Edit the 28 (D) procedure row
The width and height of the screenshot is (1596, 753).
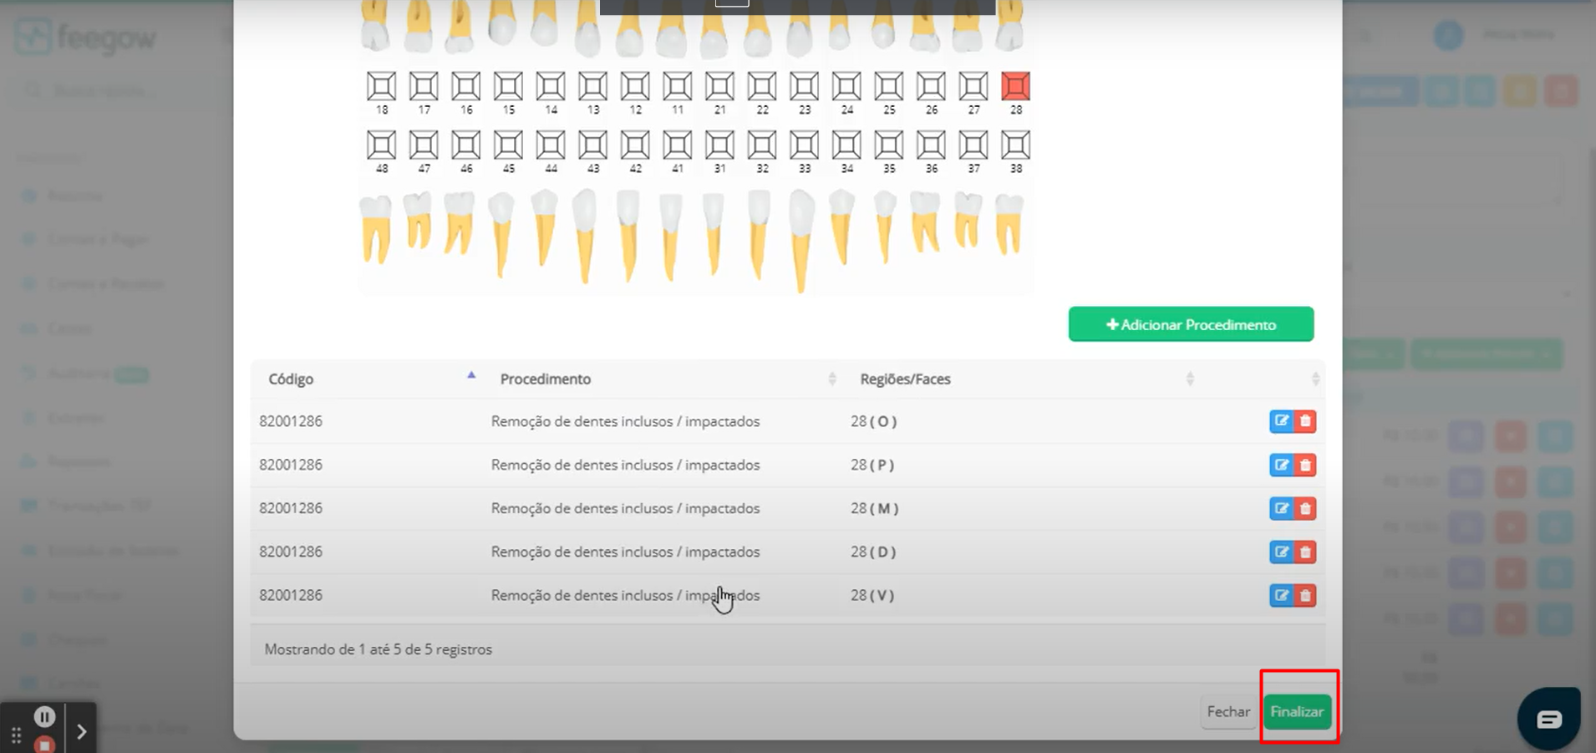point(1281,552)
